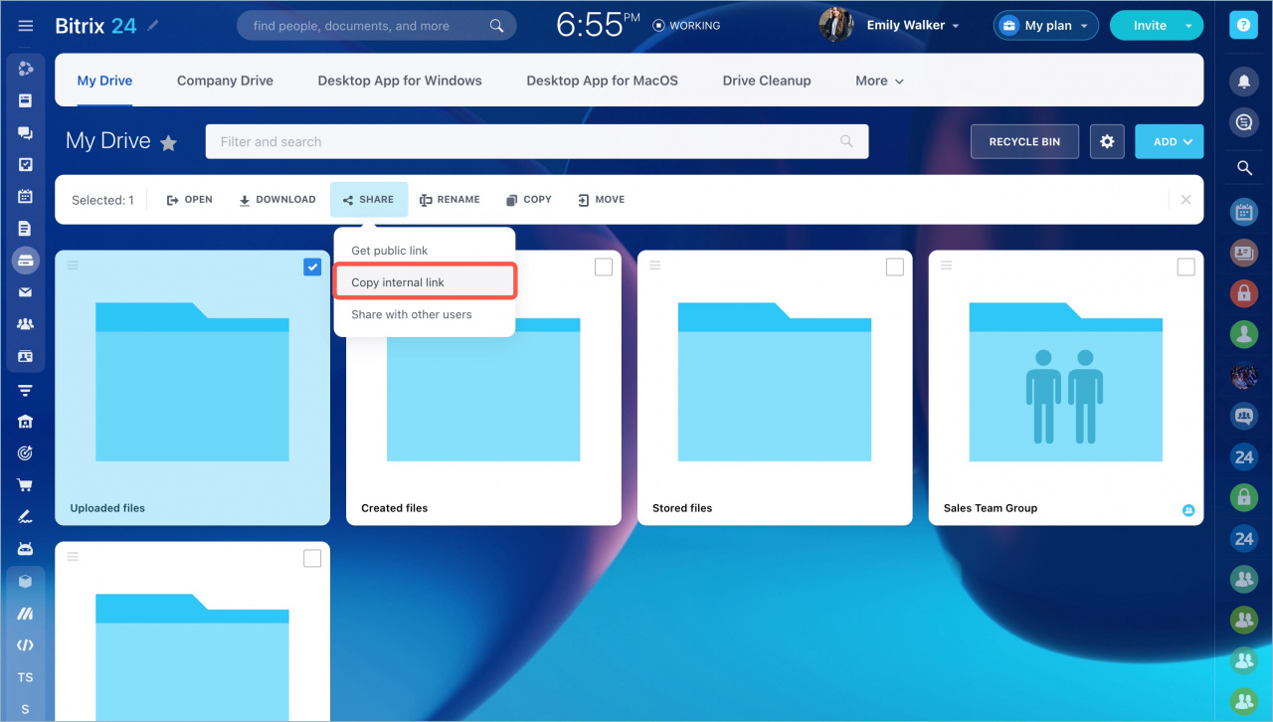Open the shopping cart icon in left sidebar
Viewport: 1273px width, 722px height.
pos(26,485)
